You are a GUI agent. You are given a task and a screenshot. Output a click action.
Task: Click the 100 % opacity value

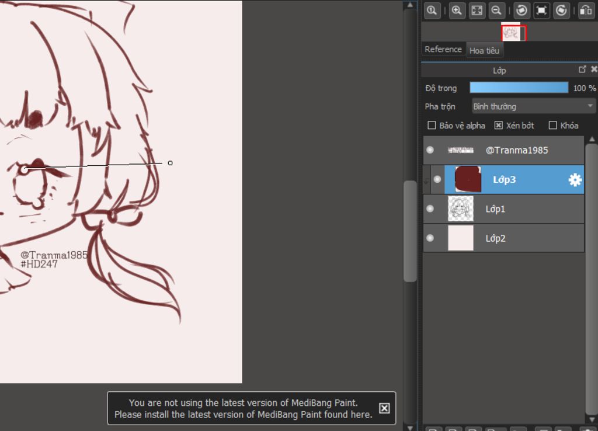pos(584,88)
